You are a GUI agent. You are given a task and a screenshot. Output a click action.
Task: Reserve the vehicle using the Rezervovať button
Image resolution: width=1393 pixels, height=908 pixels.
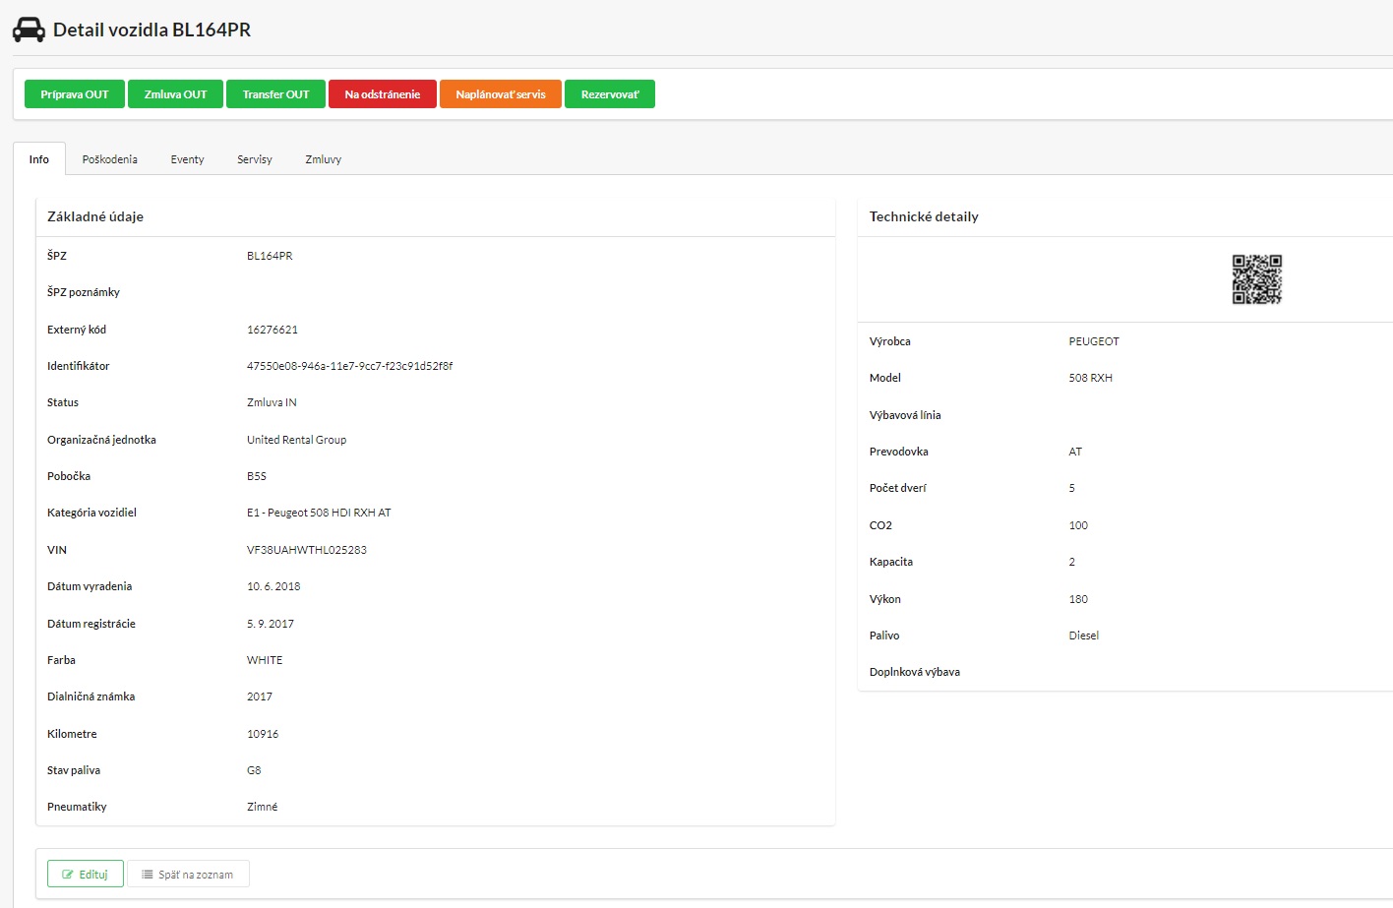[x=609, y=94]
